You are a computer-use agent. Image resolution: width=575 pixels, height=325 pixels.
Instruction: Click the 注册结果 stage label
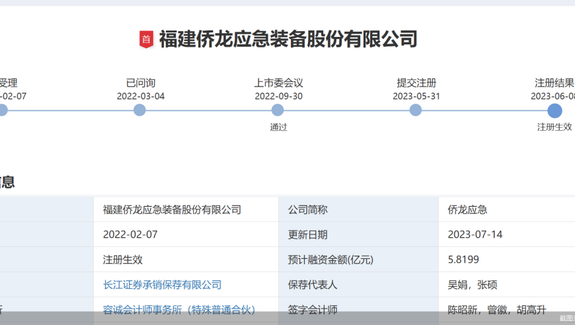coord(554,83)
